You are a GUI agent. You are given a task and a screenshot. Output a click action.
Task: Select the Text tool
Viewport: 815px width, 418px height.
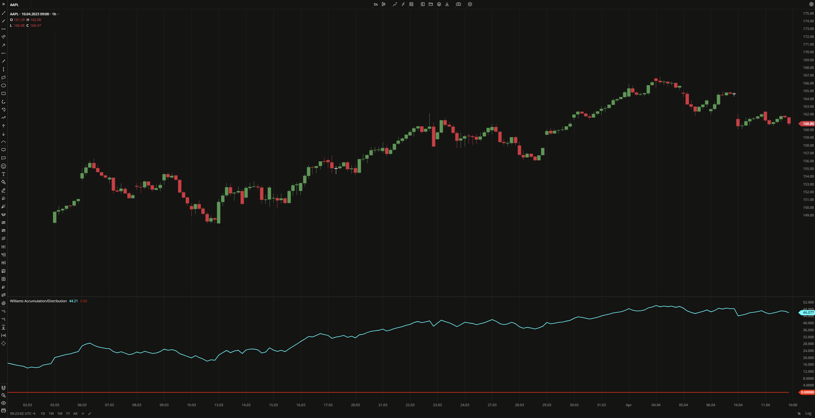coord(4,174)
